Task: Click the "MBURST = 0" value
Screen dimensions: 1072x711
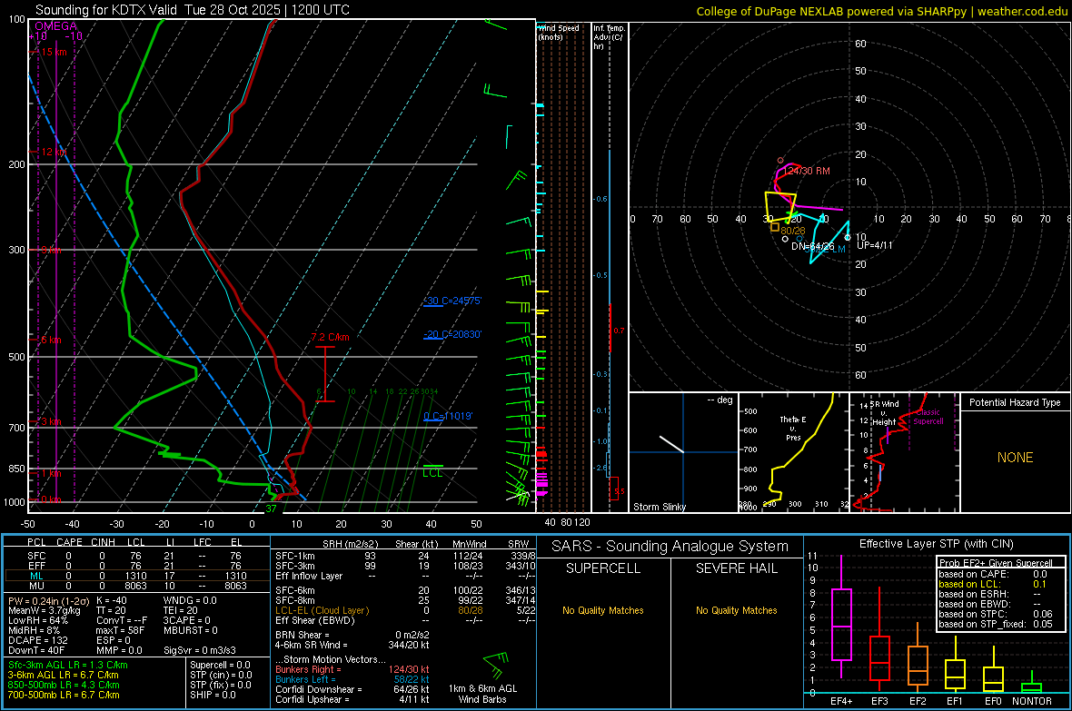Action: click(x=191, y=630)
